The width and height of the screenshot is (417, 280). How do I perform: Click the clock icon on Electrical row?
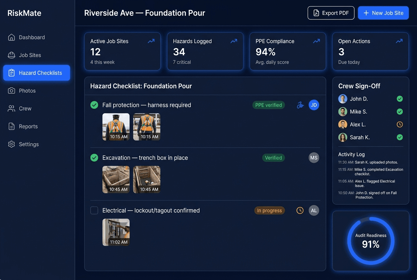point(300,210)
